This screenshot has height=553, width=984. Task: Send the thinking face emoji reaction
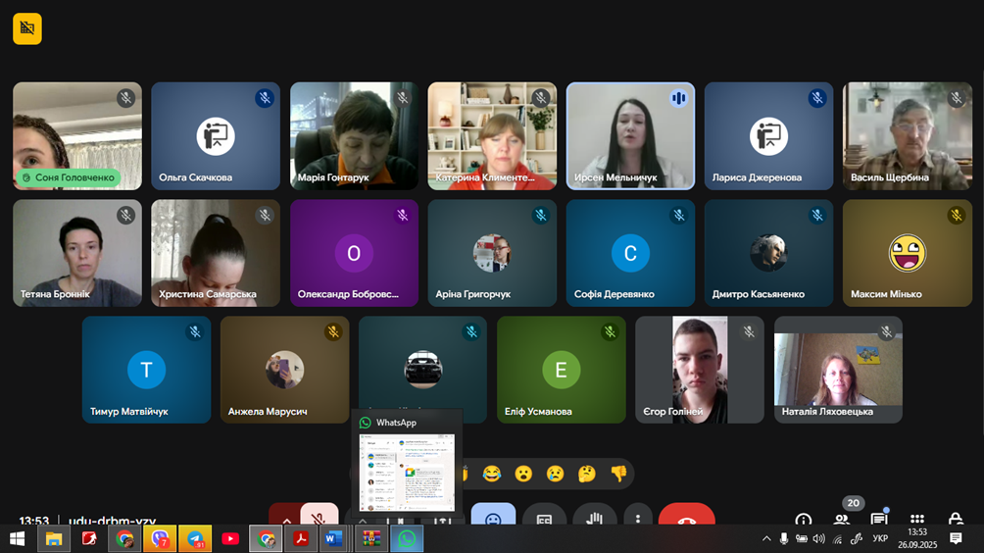[x=586, y=474]
